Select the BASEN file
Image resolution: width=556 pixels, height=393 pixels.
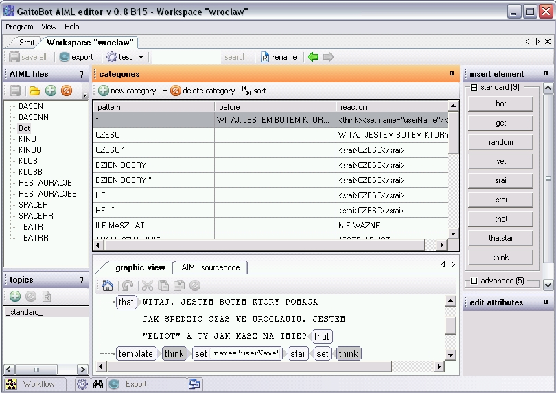point(31,106)
